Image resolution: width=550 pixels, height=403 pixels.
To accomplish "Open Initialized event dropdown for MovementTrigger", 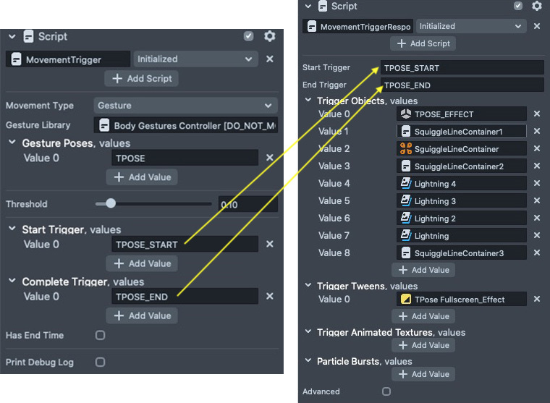I will tap(195, 59).
